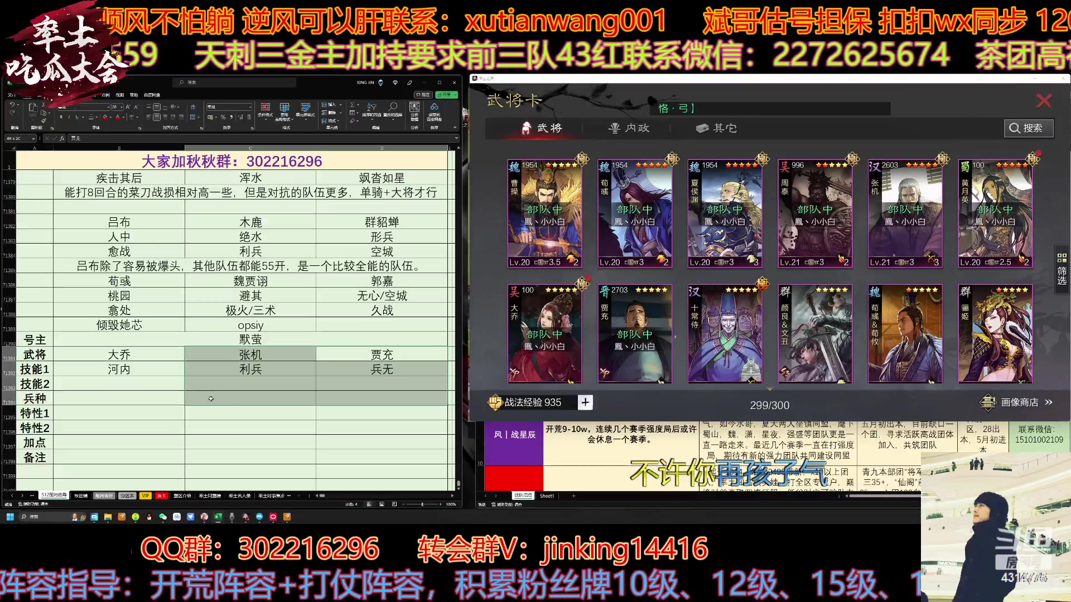Switch to Normal view icon
1071x602 pixels.
tap(369, 504)
